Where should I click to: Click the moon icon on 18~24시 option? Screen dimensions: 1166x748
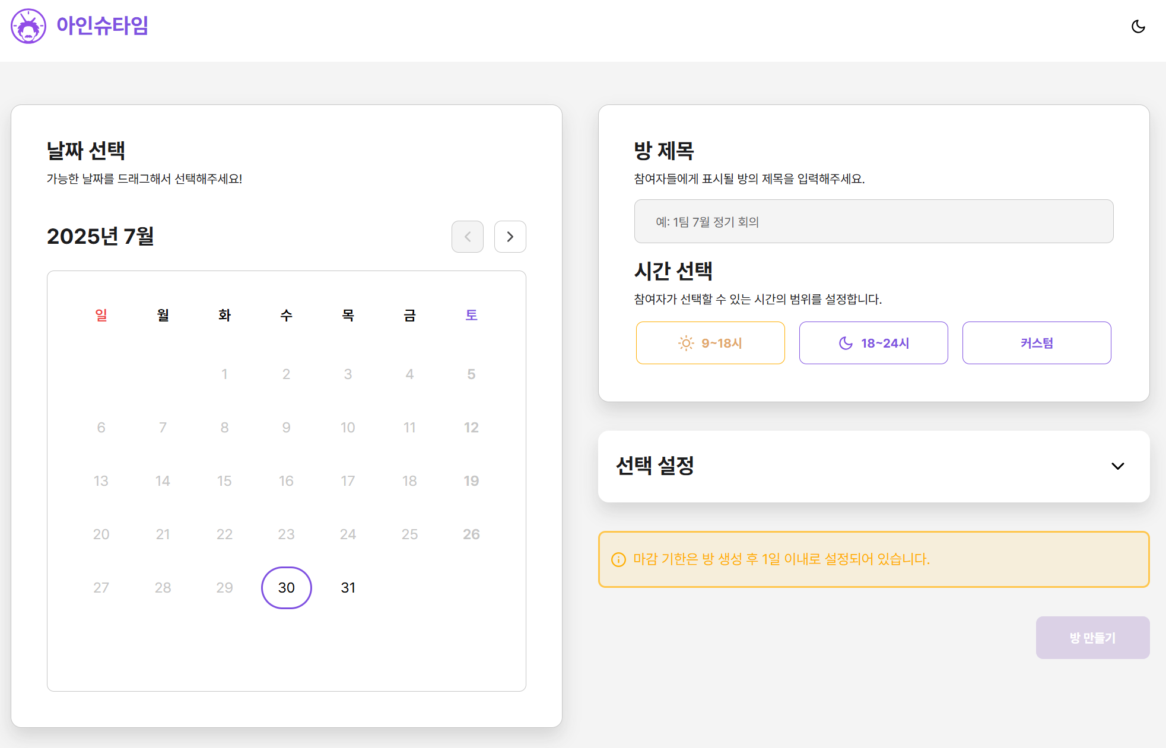(845, 343)
